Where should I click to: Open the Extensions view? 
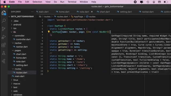pos(4,45)
